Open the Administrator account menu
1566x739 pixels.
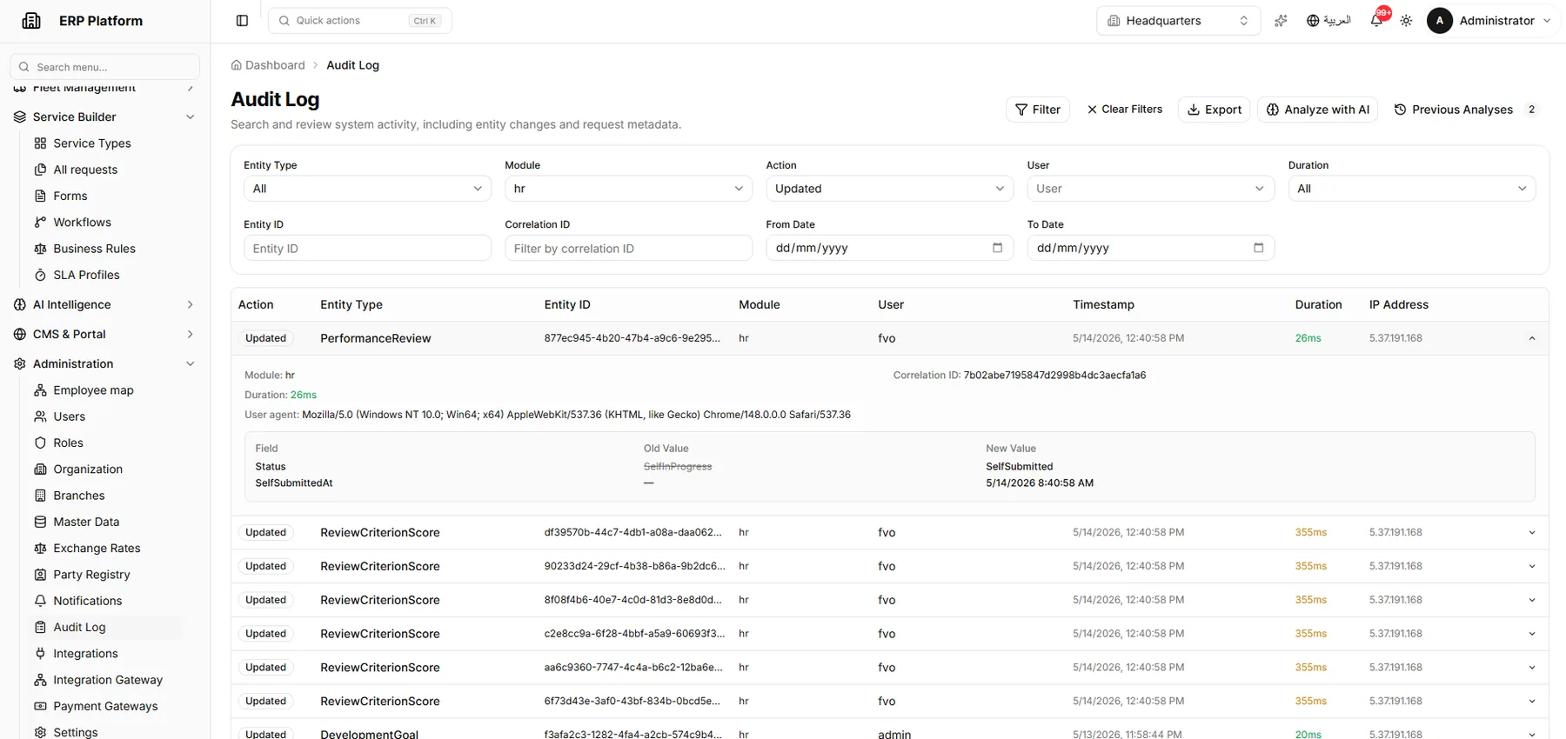[x=1490, y=21]
